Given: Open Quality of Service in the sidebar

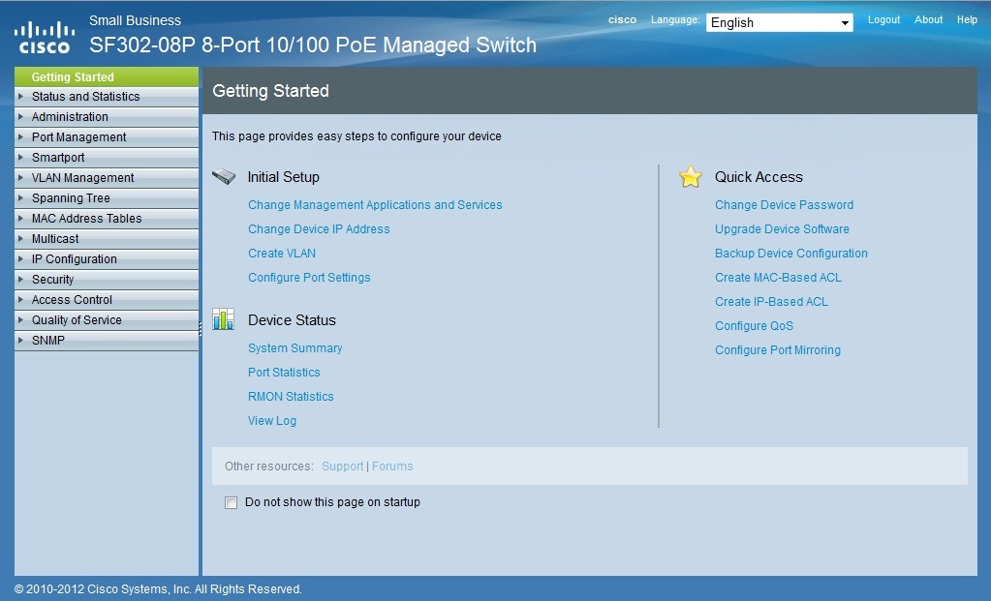Looking at the screenshot, I should click(x=77, y=320).
